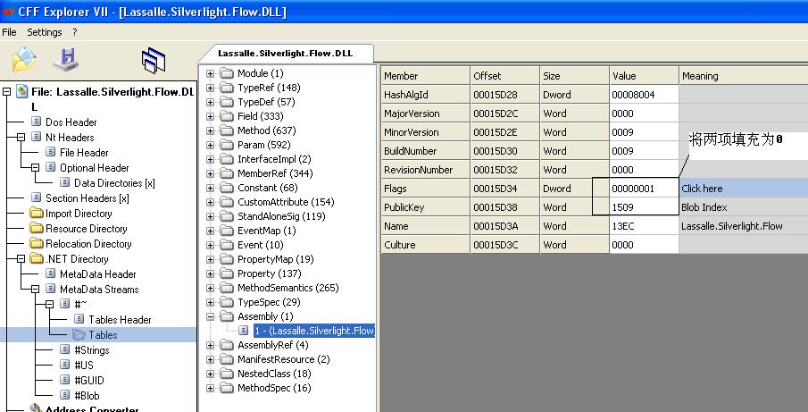Open Import Directory folder item

(x=79, y=214)
